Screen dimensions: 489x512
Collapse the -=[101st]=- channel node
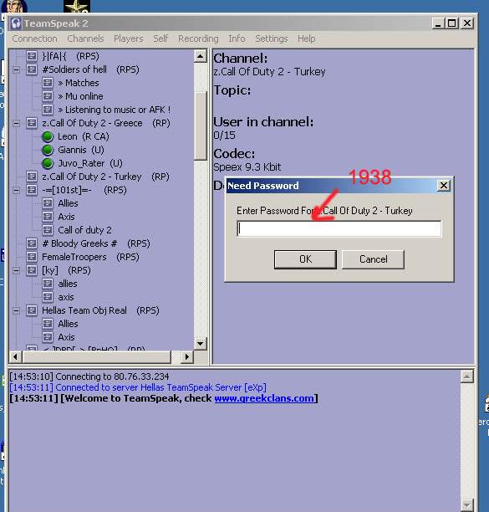[x=16, y=191]
